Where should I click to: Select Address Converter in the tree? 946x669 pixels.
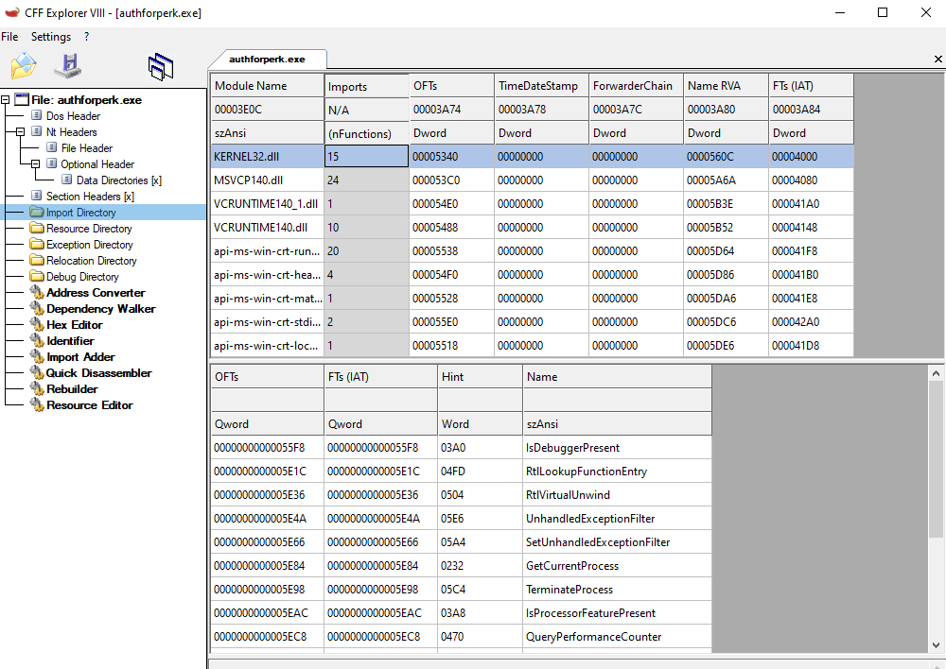coord(96,293)
